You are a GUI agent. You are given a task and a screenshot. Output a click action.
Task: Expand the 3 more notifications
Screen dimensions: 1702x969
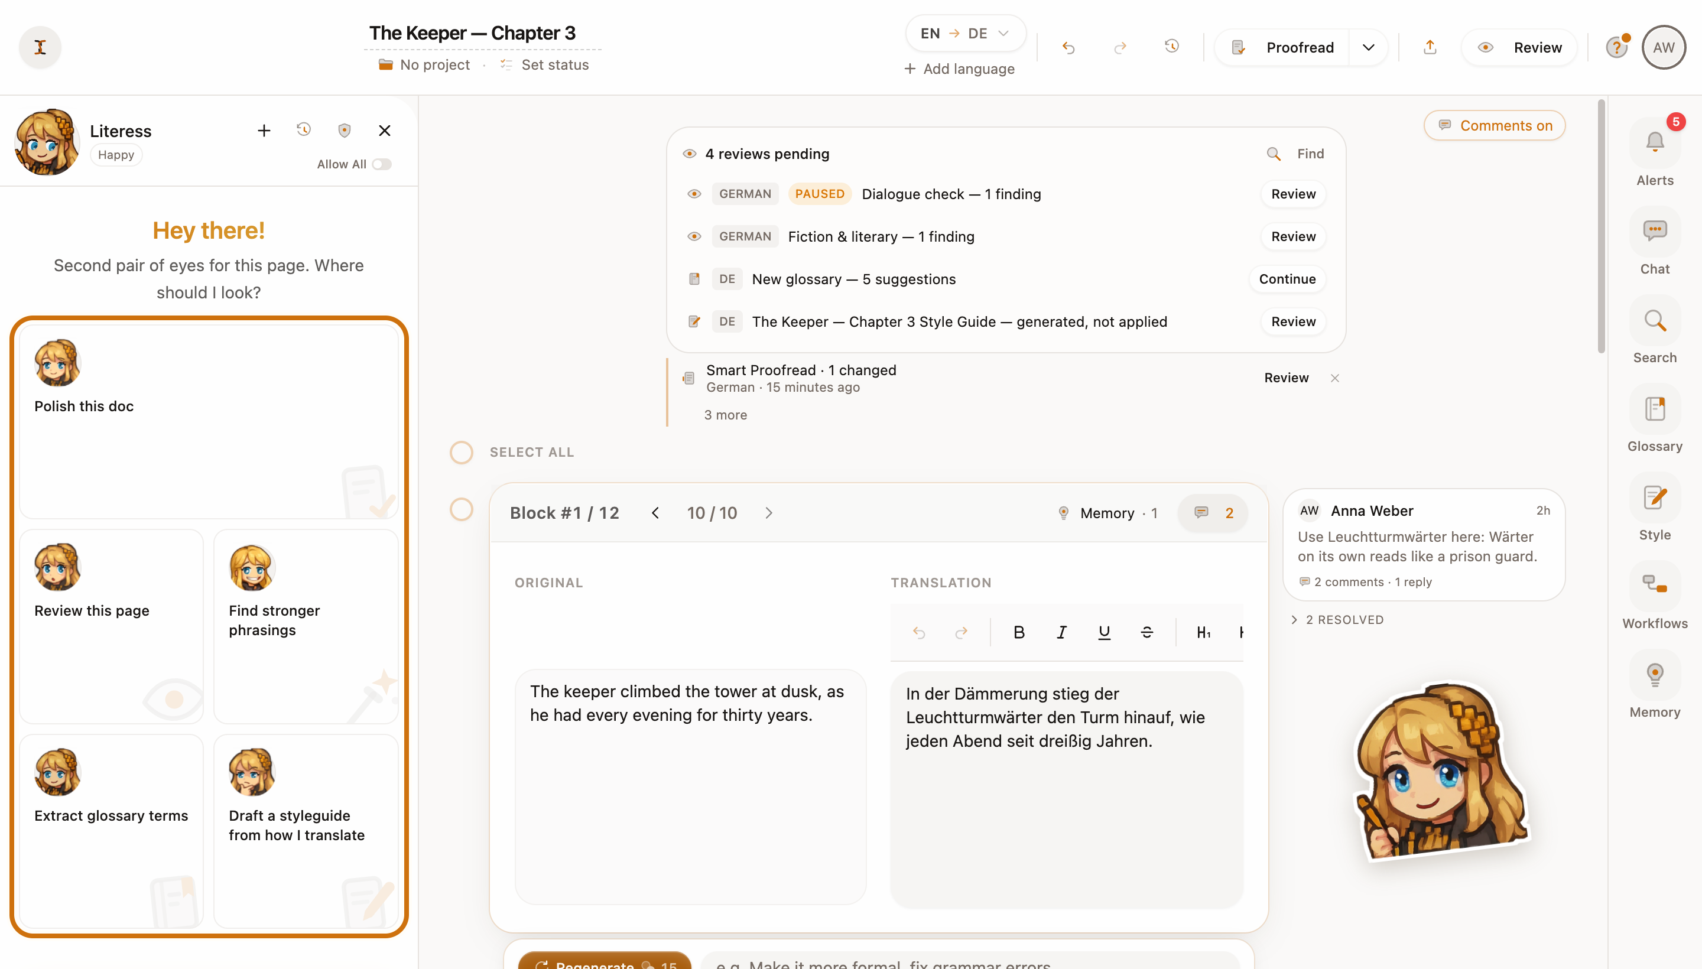tap(726, 415)
